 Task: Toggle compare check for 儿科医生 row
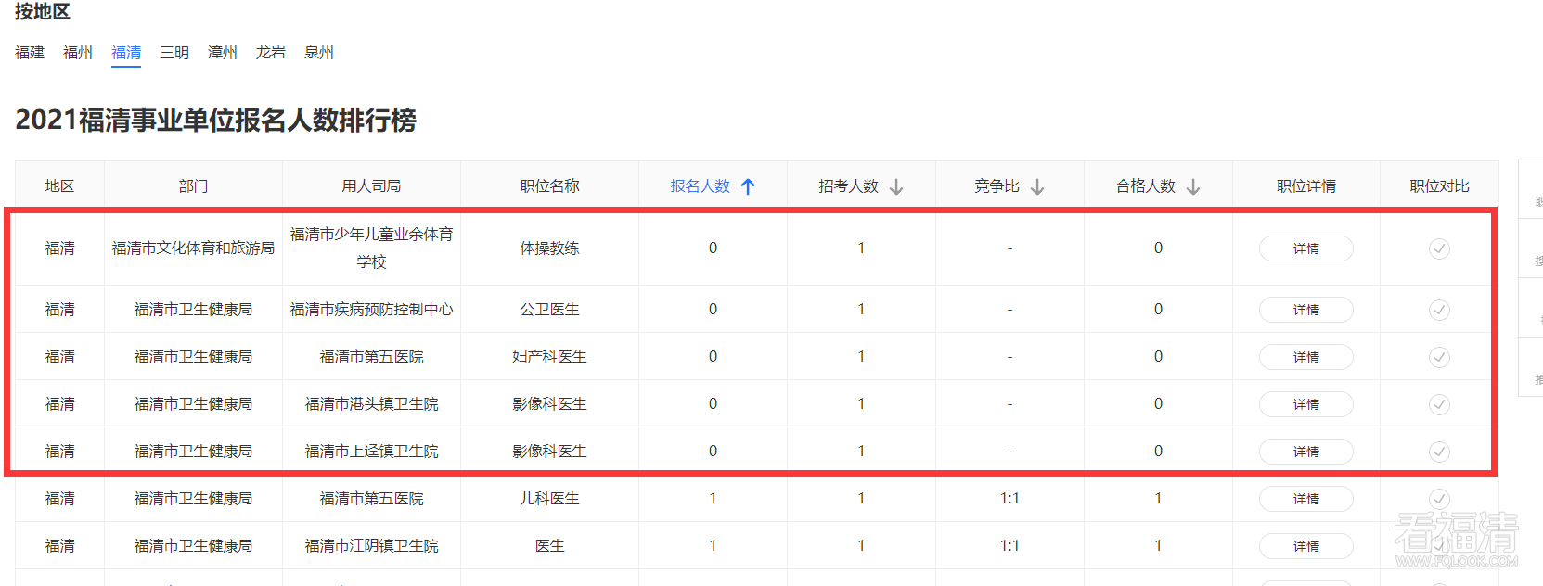pos(1439,499)
